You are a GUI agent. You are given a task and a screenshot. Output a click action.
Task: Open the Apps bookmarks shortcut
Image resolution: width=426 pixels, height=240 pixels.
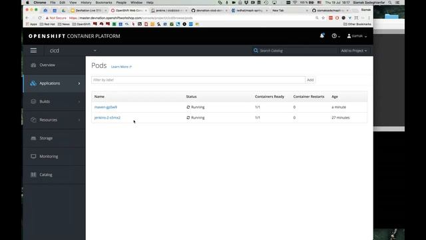pyautogui.click(x=31, y=24)
